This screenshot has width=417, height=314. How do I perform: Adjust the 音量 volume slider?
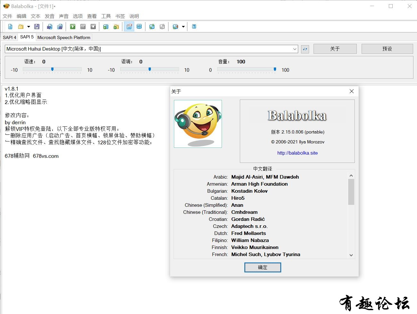(x=247, y=69)
